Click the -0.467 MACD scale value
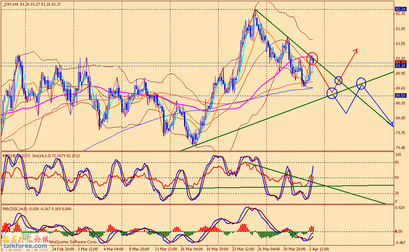Viewport: 409px width, 252px height. [x=400, y=243]
